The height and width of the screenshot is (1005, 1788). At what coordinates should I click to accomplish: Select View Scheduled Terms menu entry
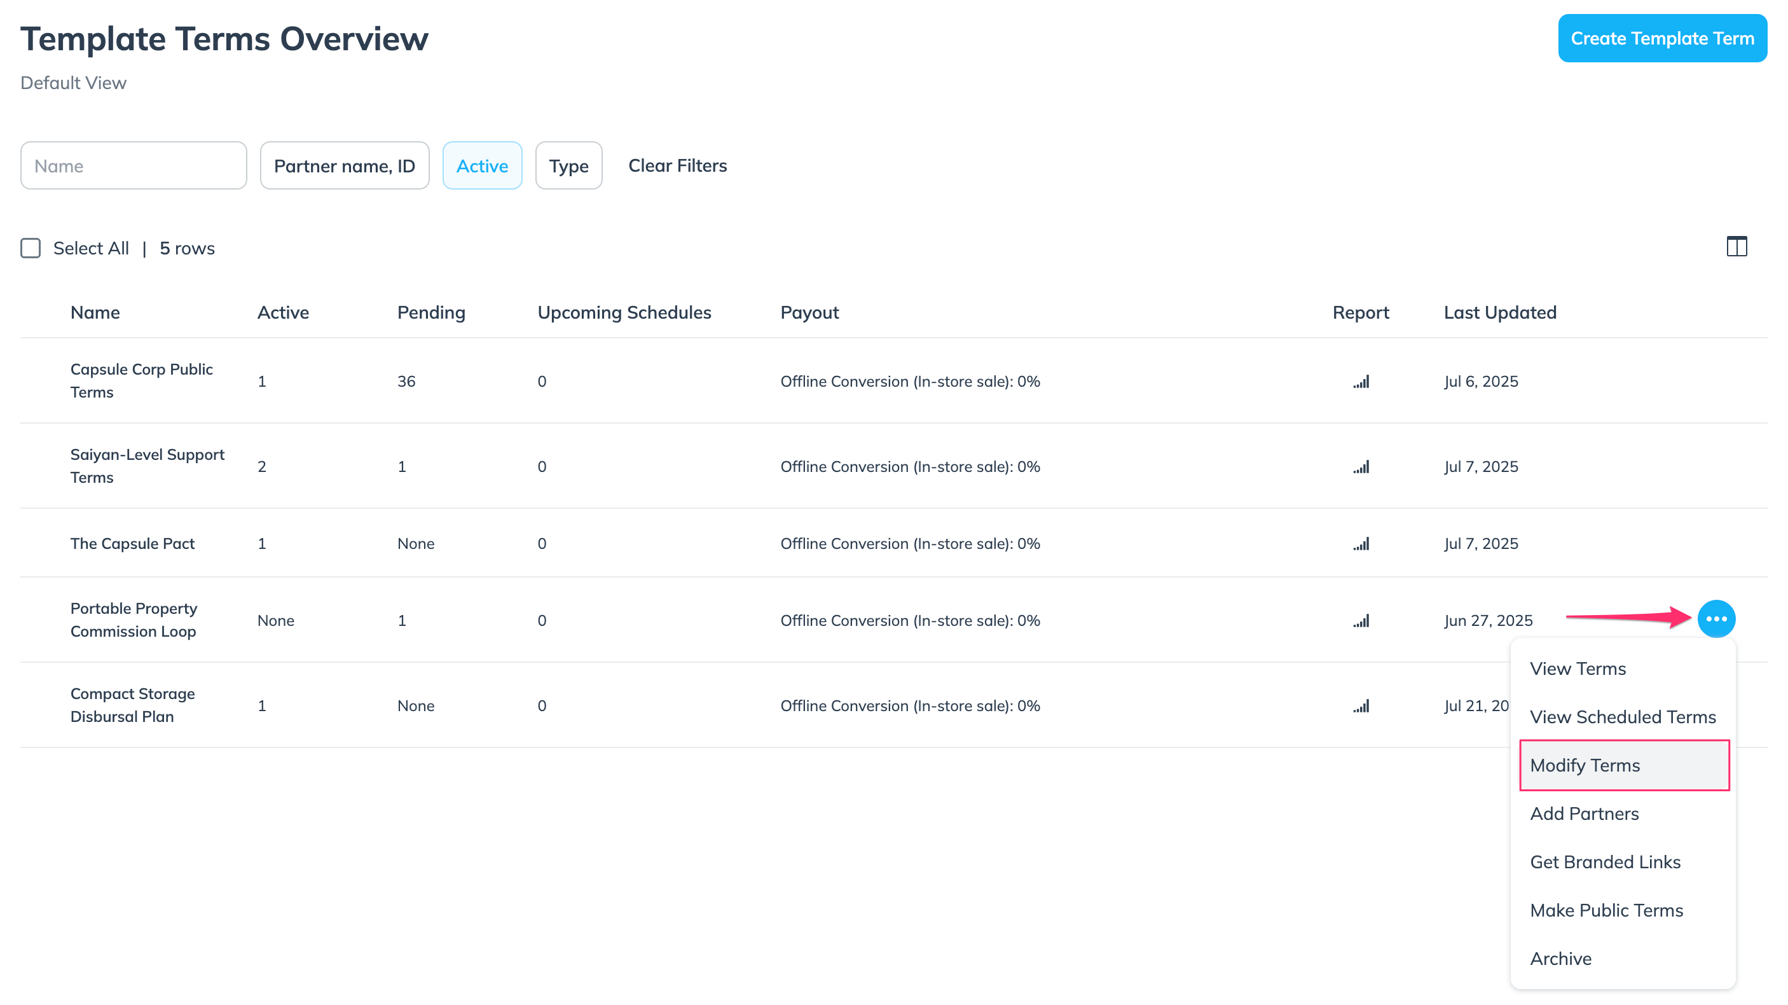[x=1622, y=717]
